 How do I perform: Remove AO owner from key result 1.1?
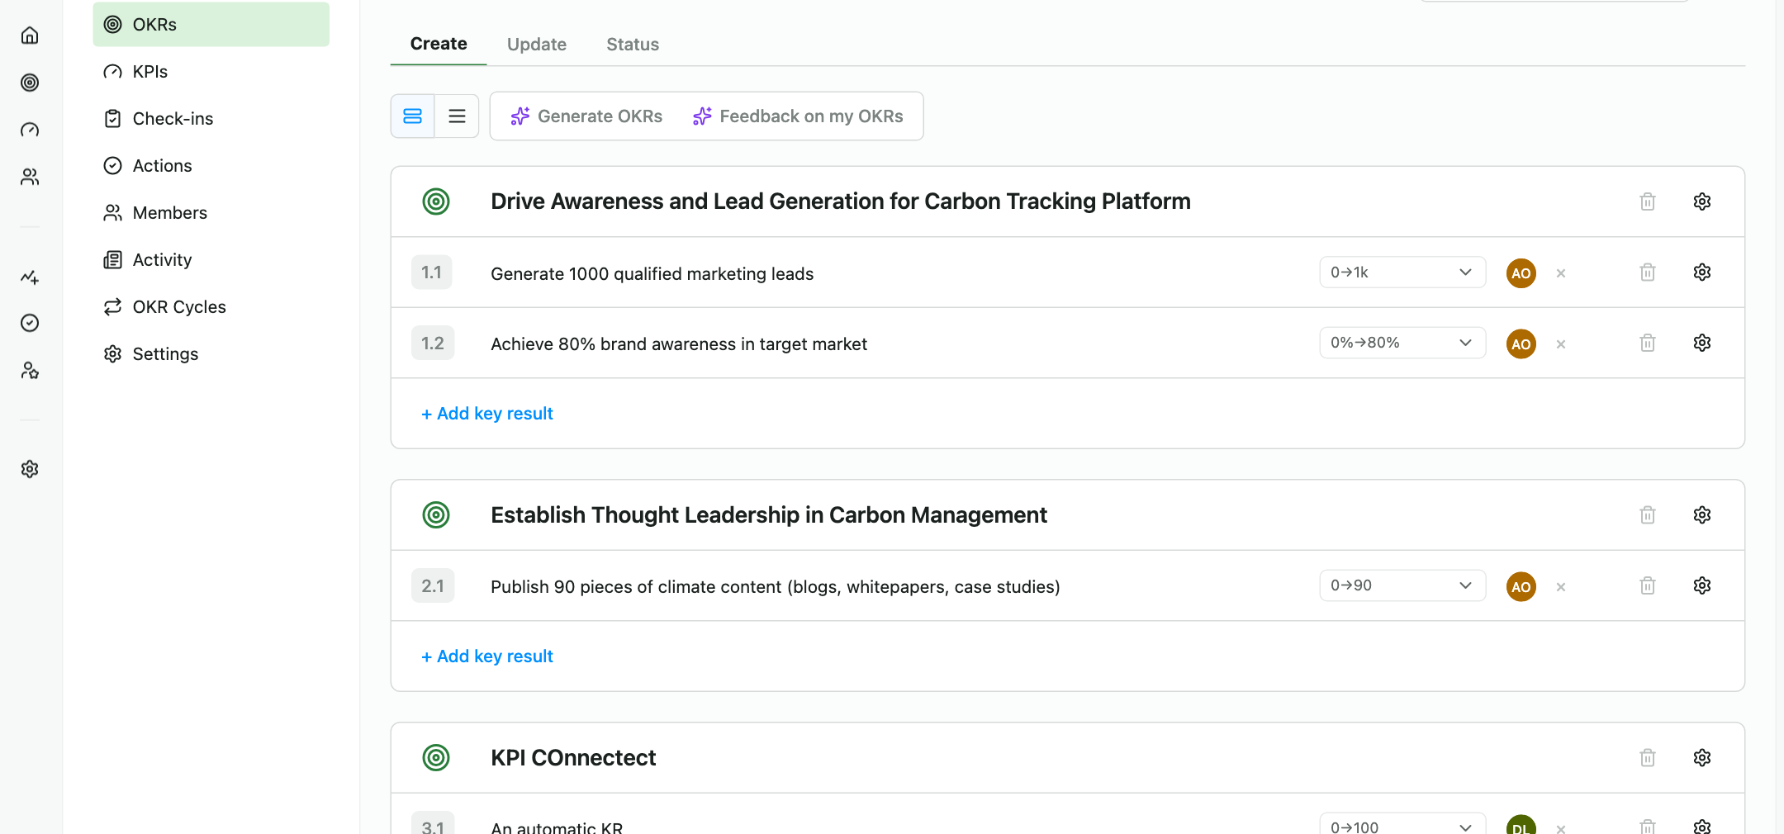tap(1561, 273)
